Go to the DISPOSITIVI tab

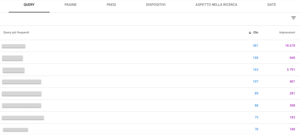156,5
